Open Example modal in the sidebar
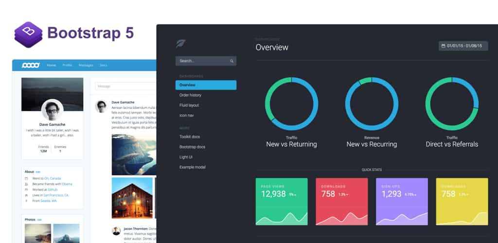 point(193,167)
